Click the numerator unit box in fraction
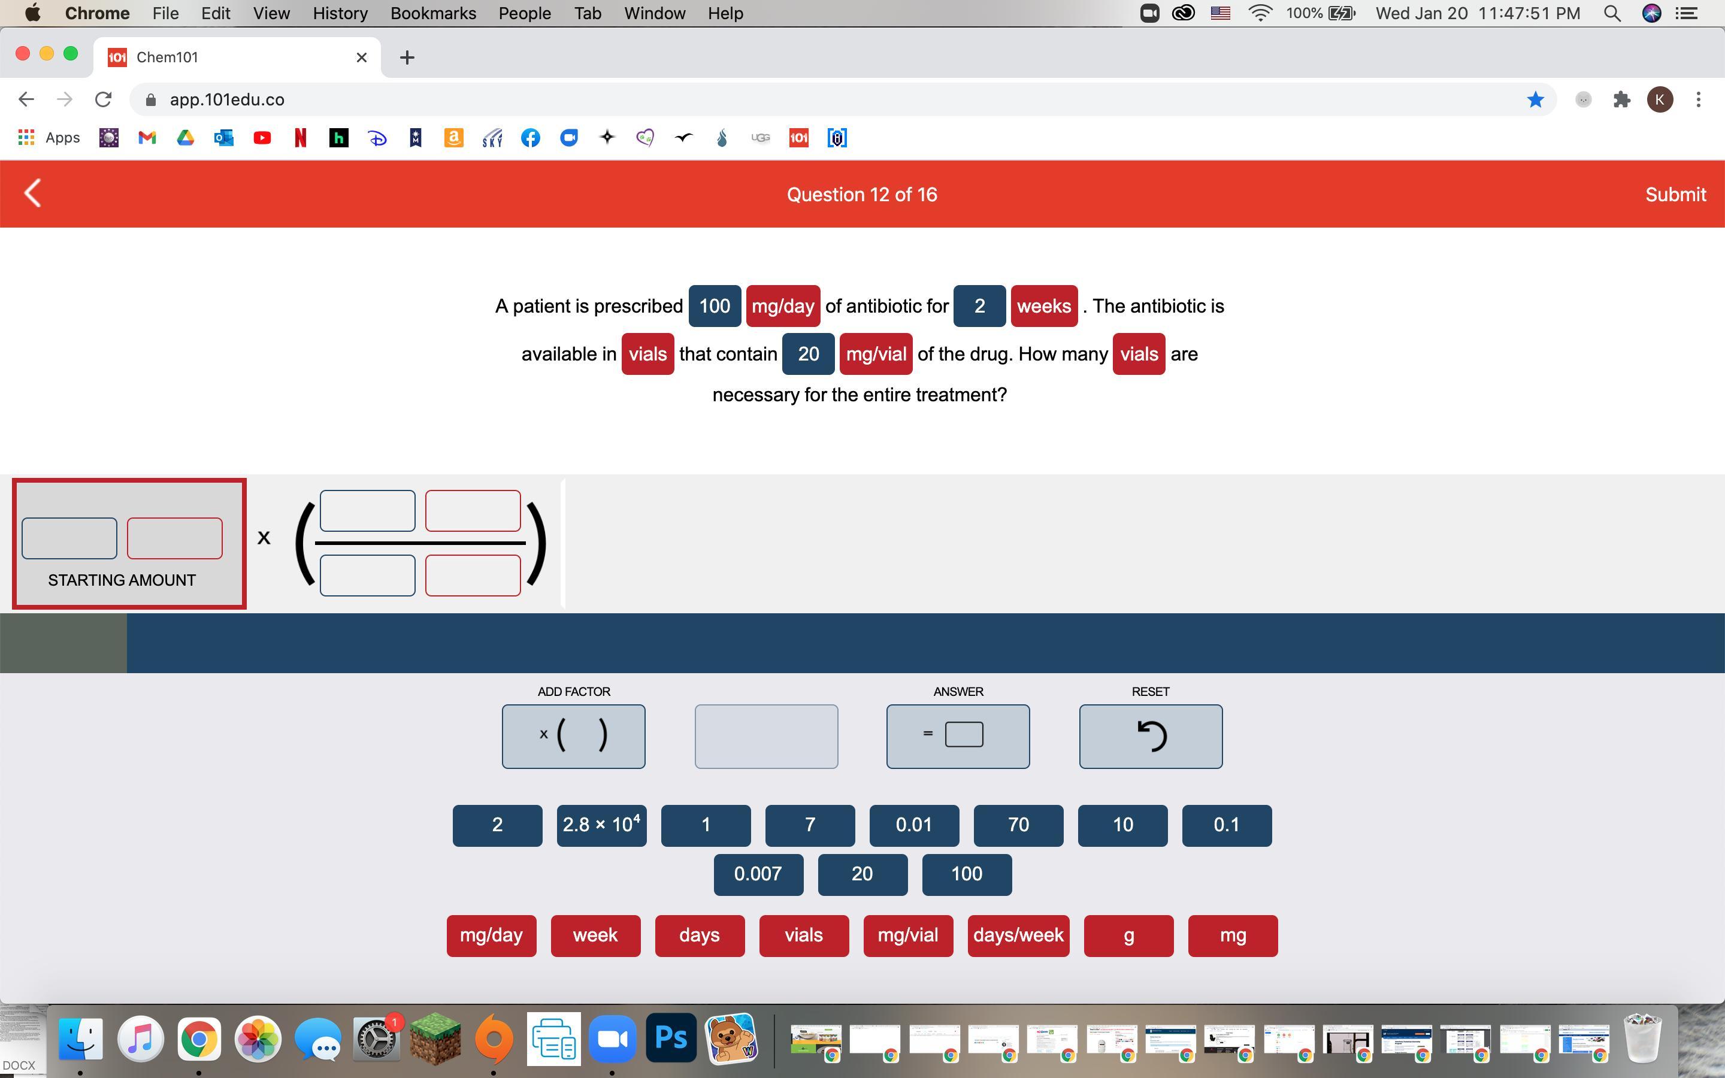 [x=473, y=510]
